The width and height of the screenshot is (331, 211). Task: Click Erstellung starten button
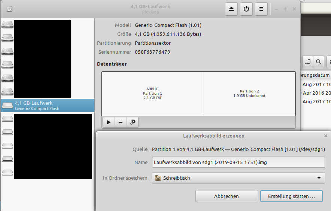coord(291,196)
